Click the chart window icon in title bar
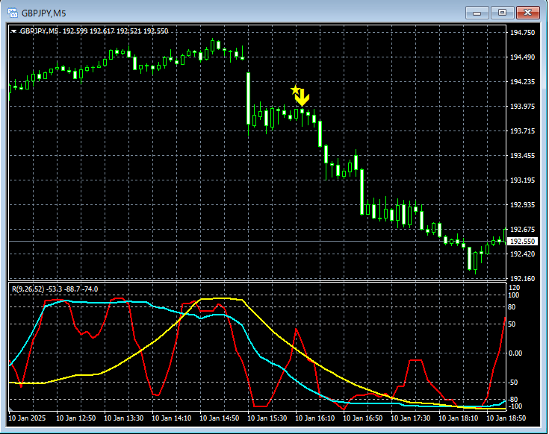This screenshot has height=434, width=549. [x=13, y=12]
